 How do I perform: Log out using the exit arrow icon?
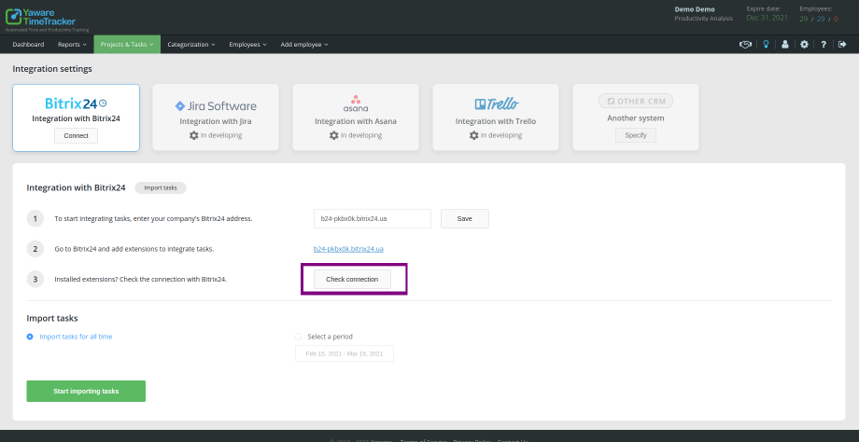click(x=842, y=45)
